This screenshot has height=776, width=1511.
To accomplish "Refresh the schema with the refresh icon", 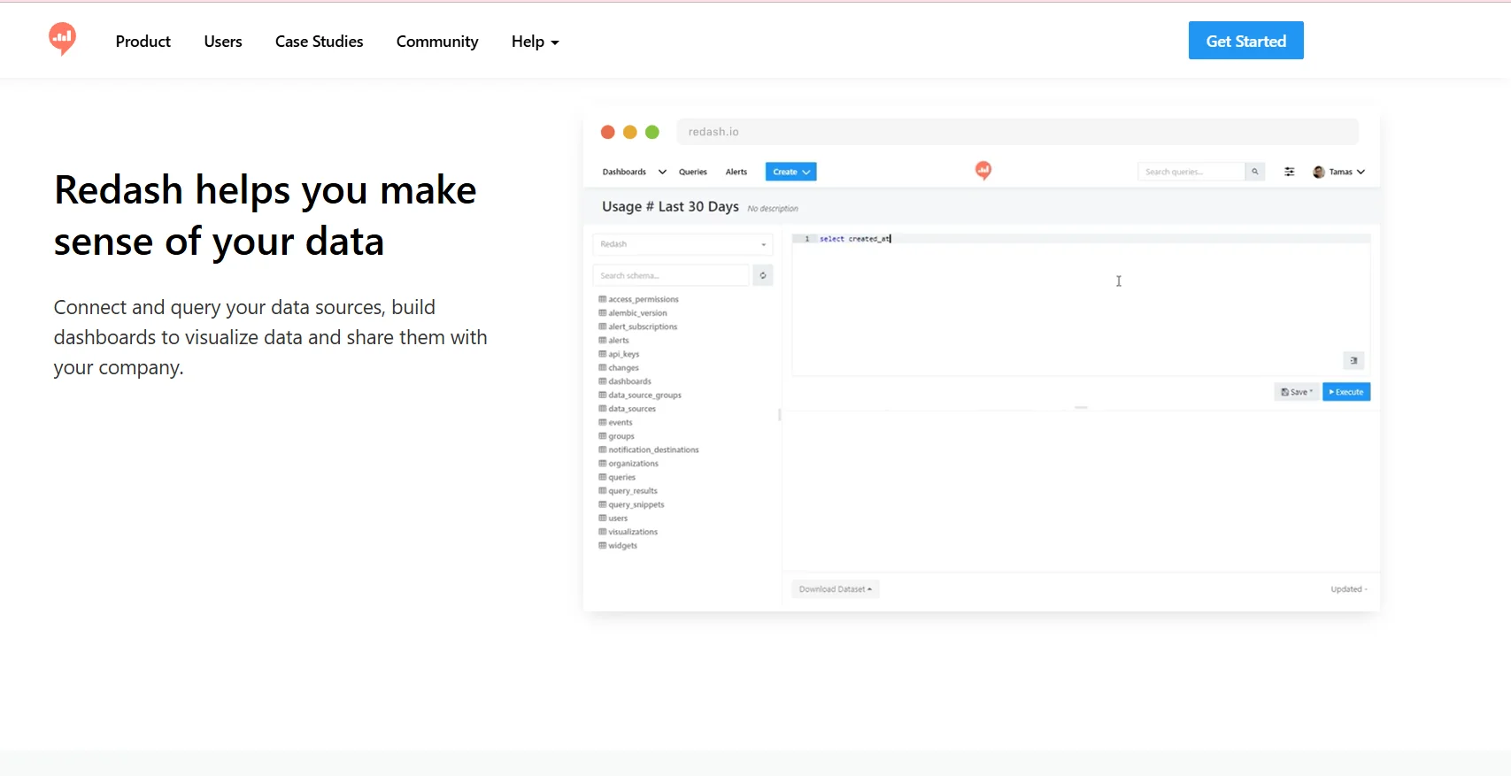I will coord(763,275).
